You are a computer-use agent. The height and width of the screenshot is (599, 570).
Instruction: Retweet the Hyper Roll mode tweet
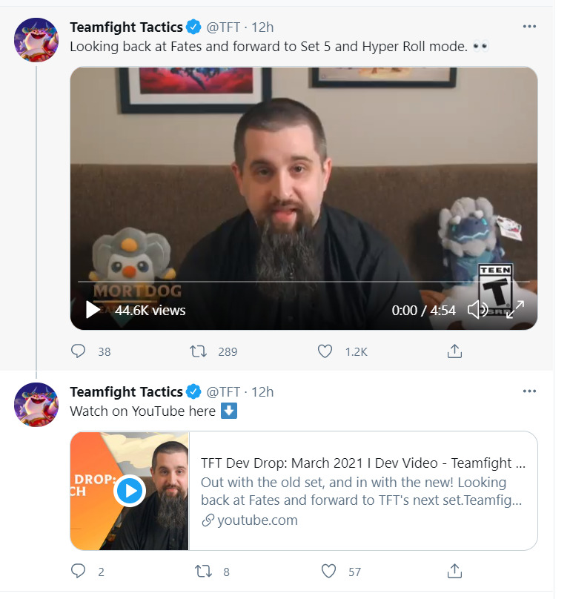(x=199, y=351)
